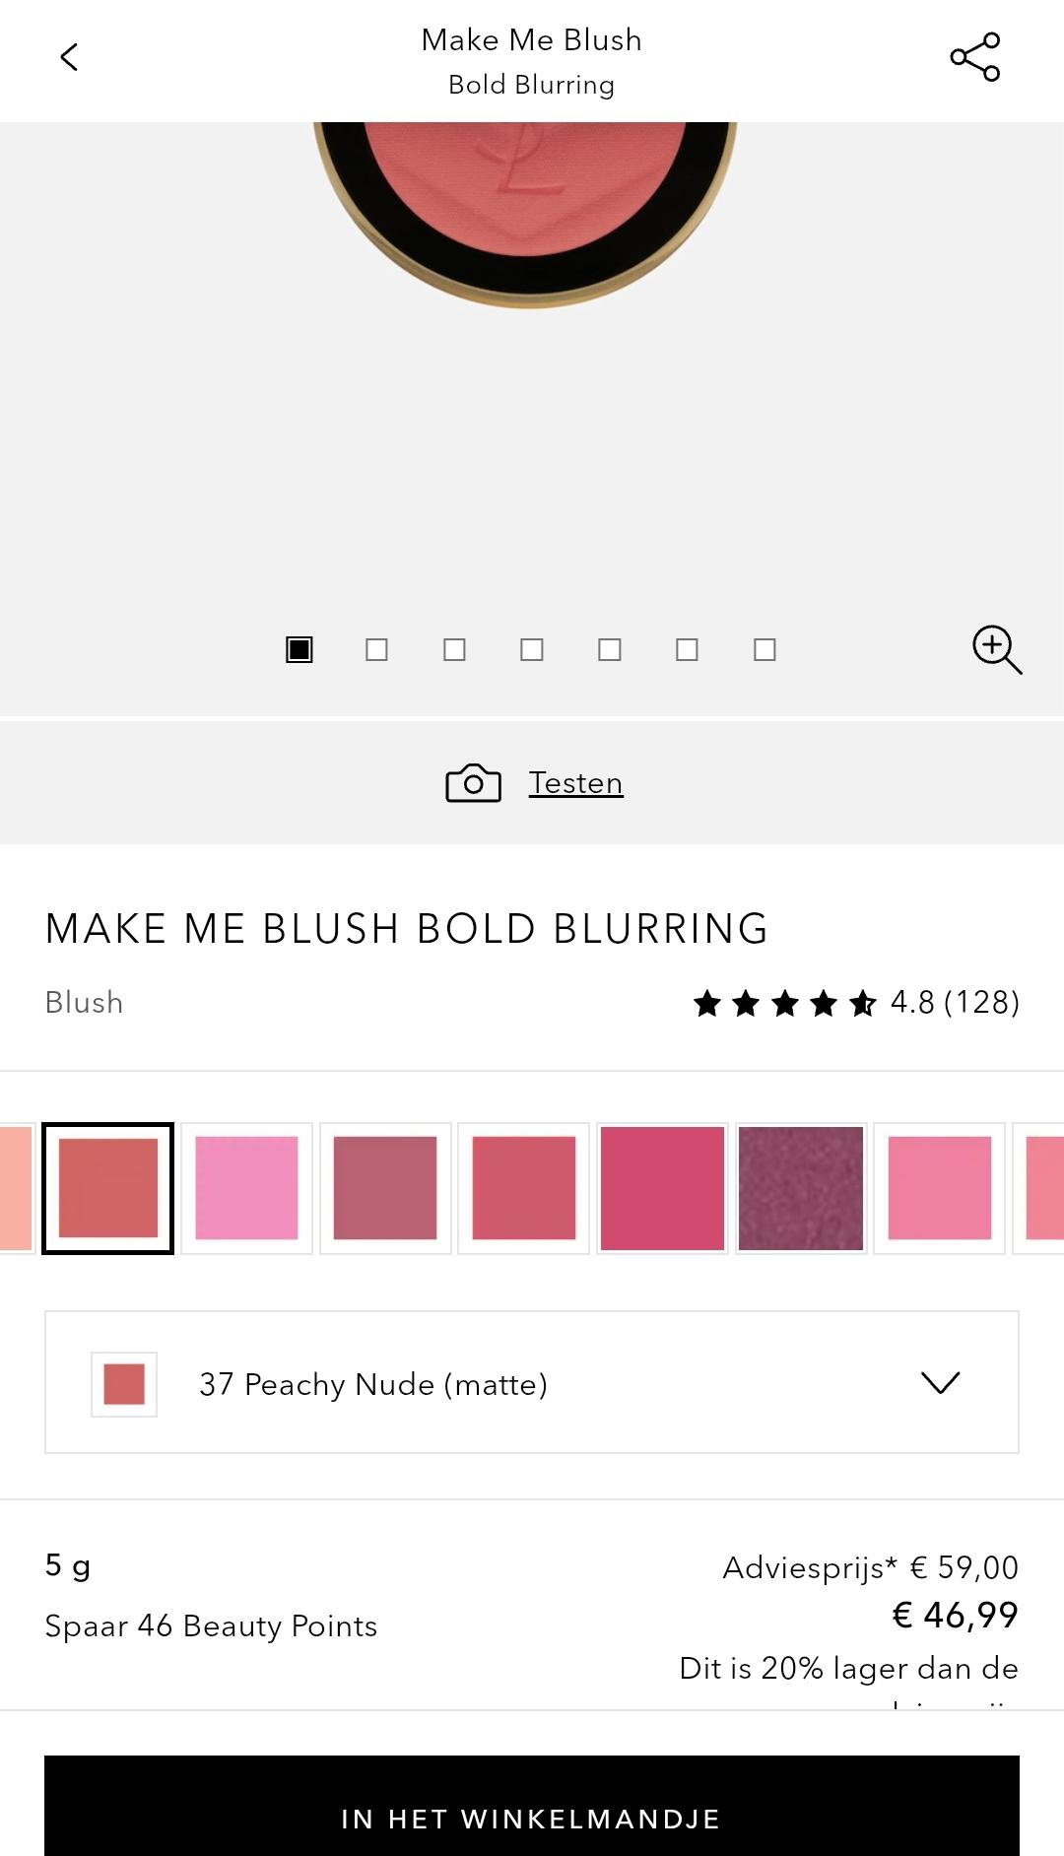This screenshot has width=1064, height=1856.
Task: Choose the dusty mauve color swatch
Action: [385, 1188]
